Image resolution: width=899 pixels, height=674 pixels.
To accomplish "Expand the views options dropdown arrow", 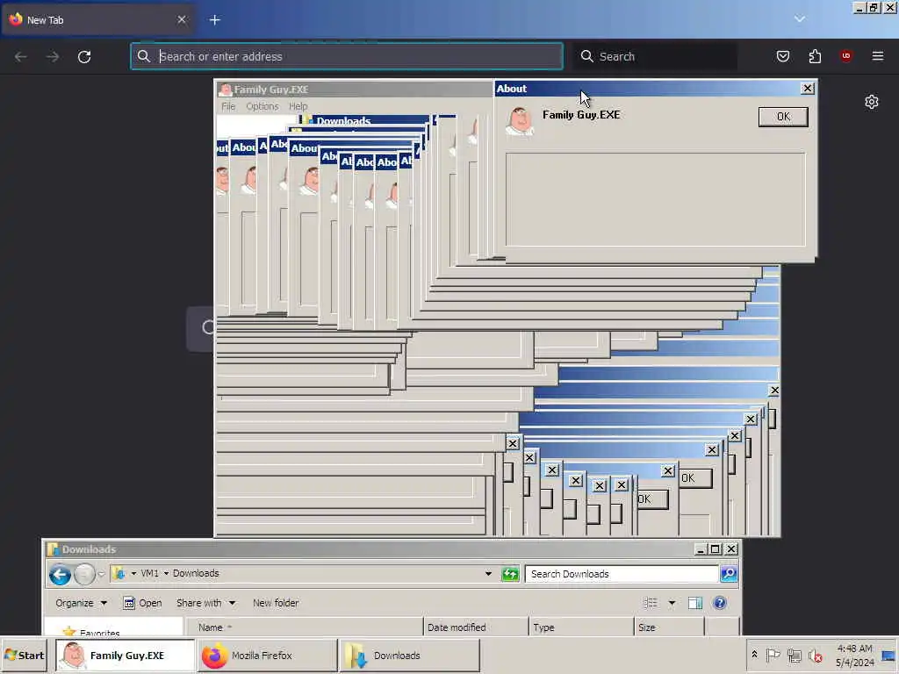I will pos(672,603).
